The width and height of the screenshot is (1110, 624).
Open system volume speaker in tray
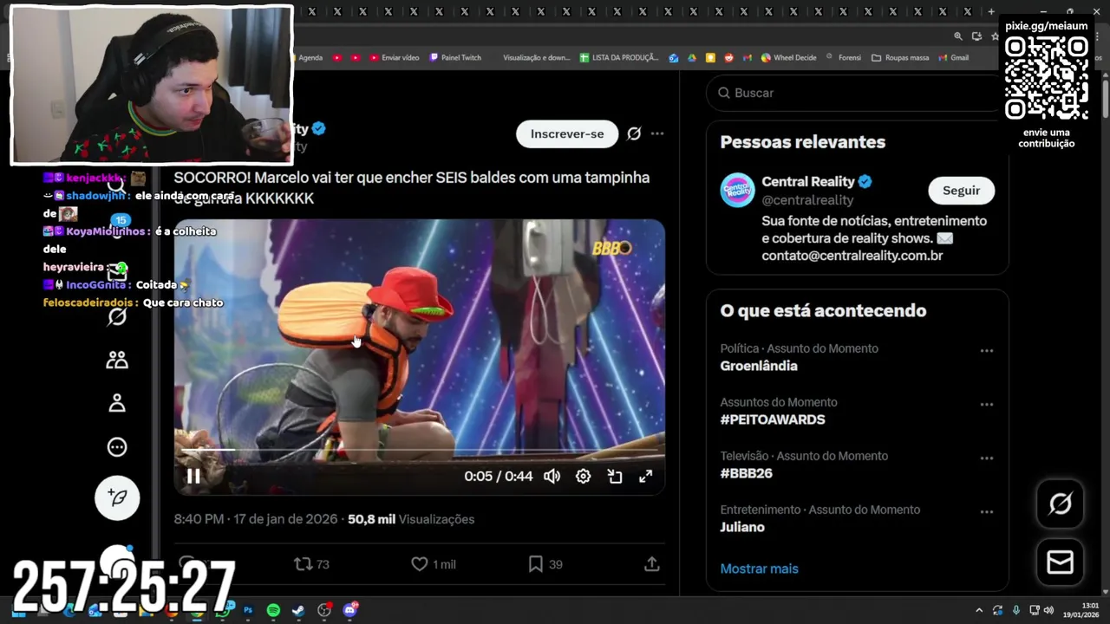[1048, 610]
